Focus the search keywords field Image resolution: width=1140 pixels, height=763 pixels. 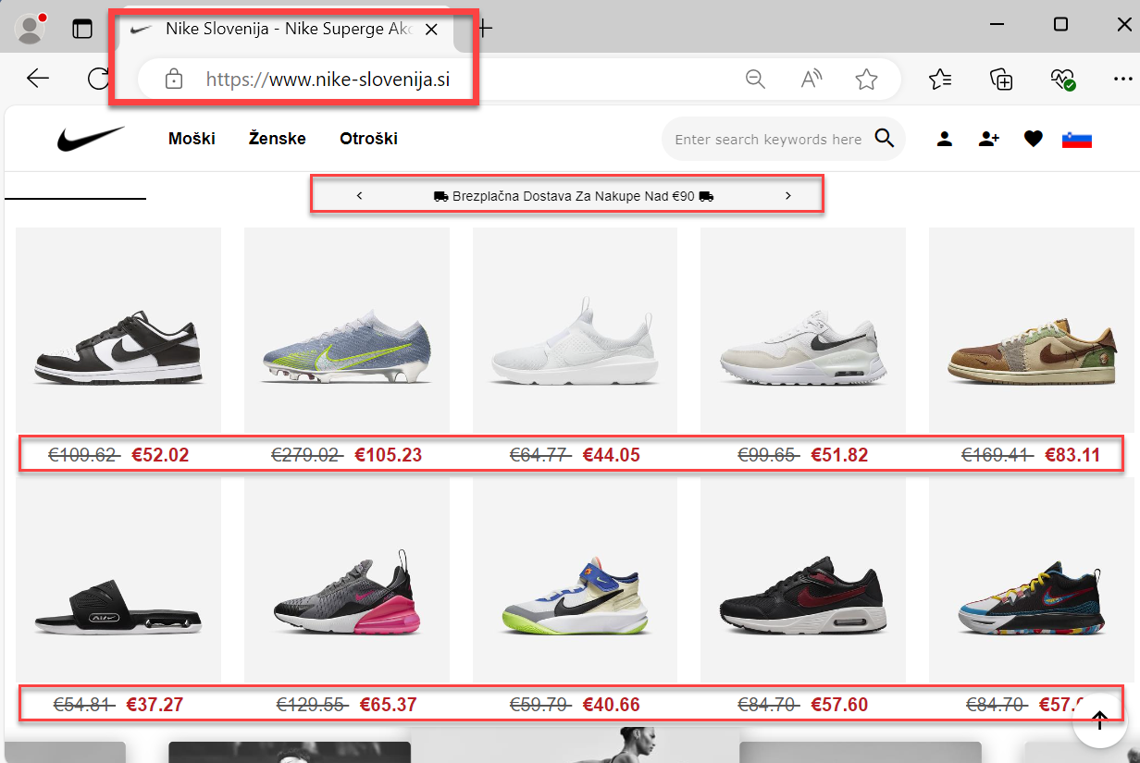coord(768,140)
